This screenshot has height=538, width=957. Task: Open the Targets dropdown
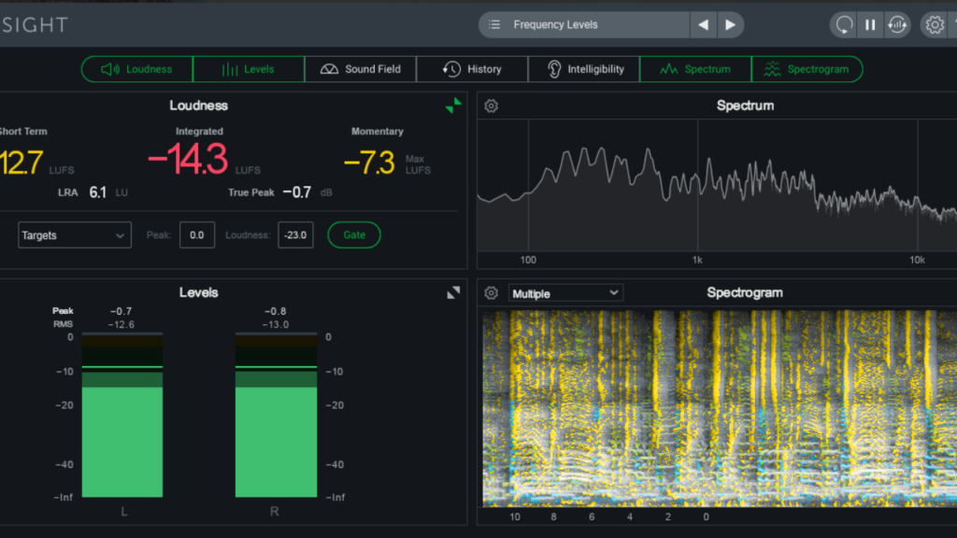point(75,235)
